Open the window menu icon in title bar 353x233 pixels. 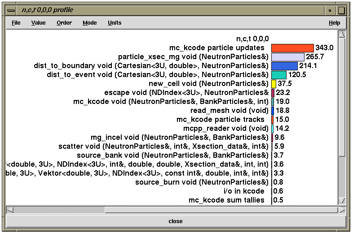coord(12,10)
